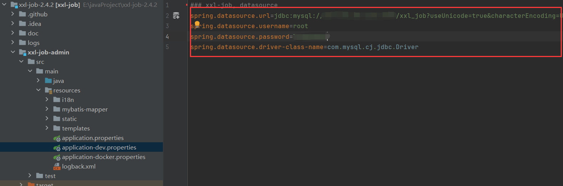The width and height of the screenshot is (563, 186).
Task: Click the yellow intention bulb icon
Action: (197, 24)
